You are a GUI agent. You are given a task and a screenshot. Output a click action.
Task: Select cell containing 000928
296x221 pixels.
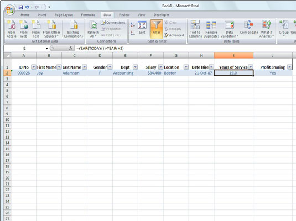[24, 73]
